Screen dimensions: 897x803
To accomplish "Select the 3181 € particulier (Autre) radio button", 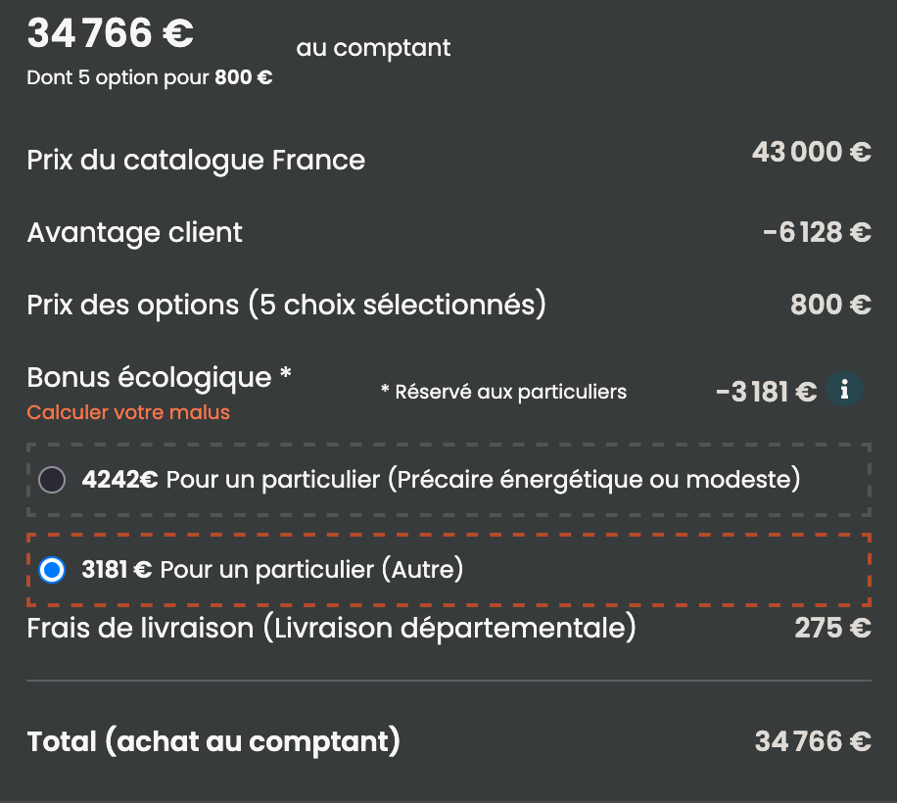I will pyautogui.click(x=52, y=570).
